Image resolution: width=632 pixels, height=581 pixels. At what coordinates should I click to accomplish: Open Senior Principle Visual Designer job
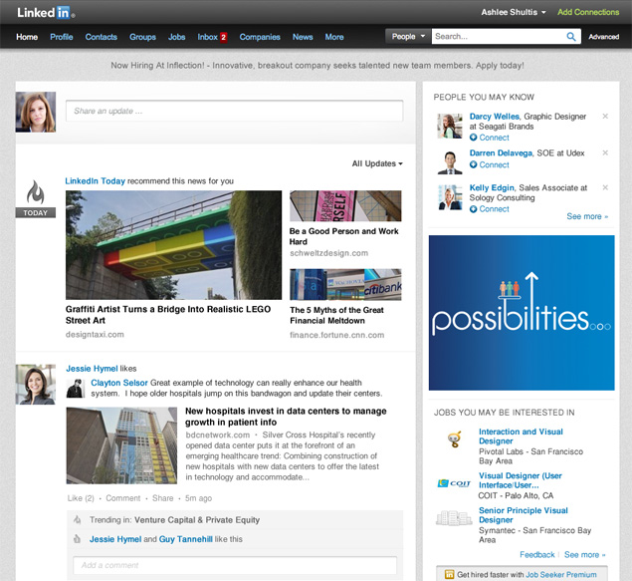(x=524, y=515)
